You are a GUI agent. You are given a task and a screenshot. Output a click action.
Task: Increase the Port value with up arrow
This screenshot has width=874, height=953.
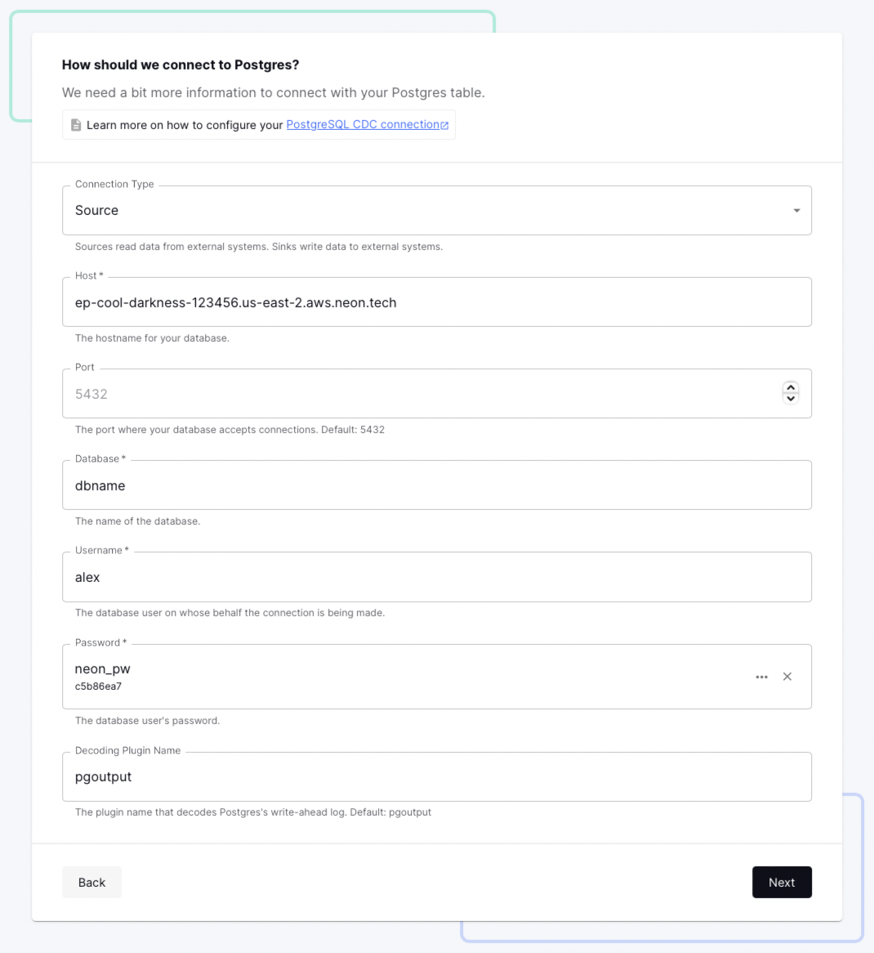click(791, 388)
